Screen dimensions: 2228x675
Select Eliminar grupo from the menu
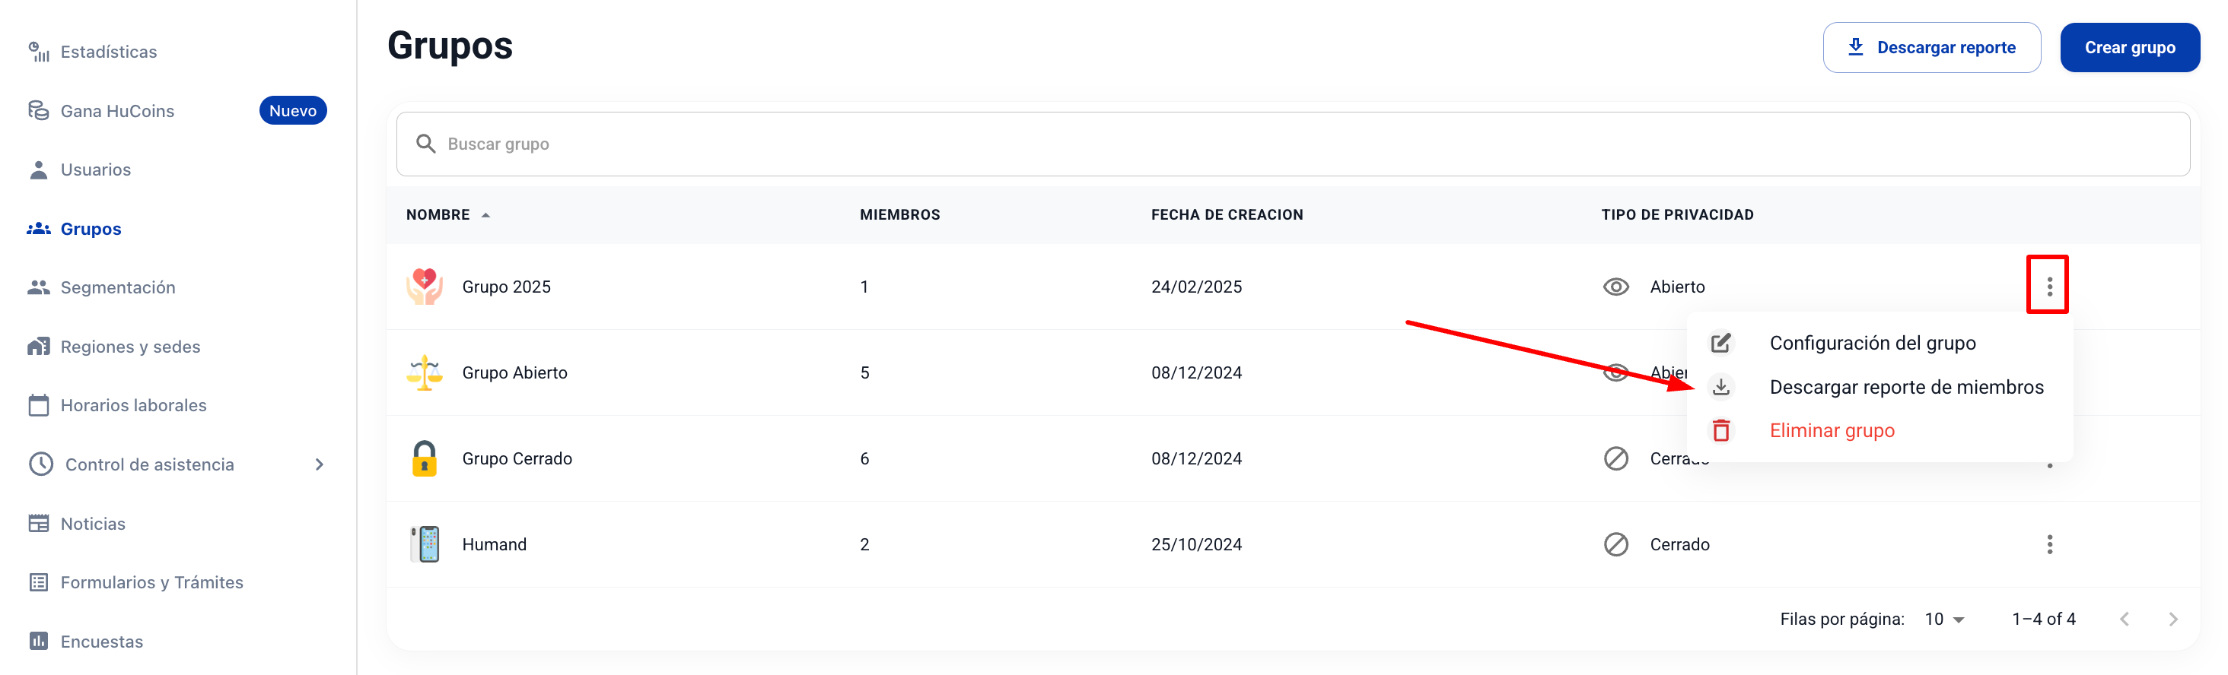pos(1831,430)
